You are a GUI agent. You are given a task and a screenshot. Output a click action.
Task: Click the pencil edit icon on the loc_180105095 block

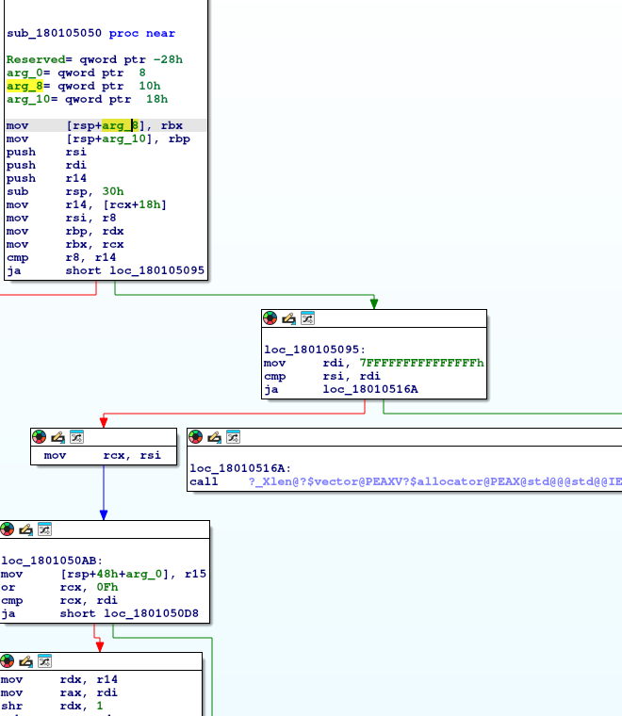[x=289, y=318]
